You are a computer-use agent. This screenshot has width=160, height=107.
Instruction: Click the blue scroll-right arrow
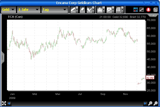tap(145, 104)
